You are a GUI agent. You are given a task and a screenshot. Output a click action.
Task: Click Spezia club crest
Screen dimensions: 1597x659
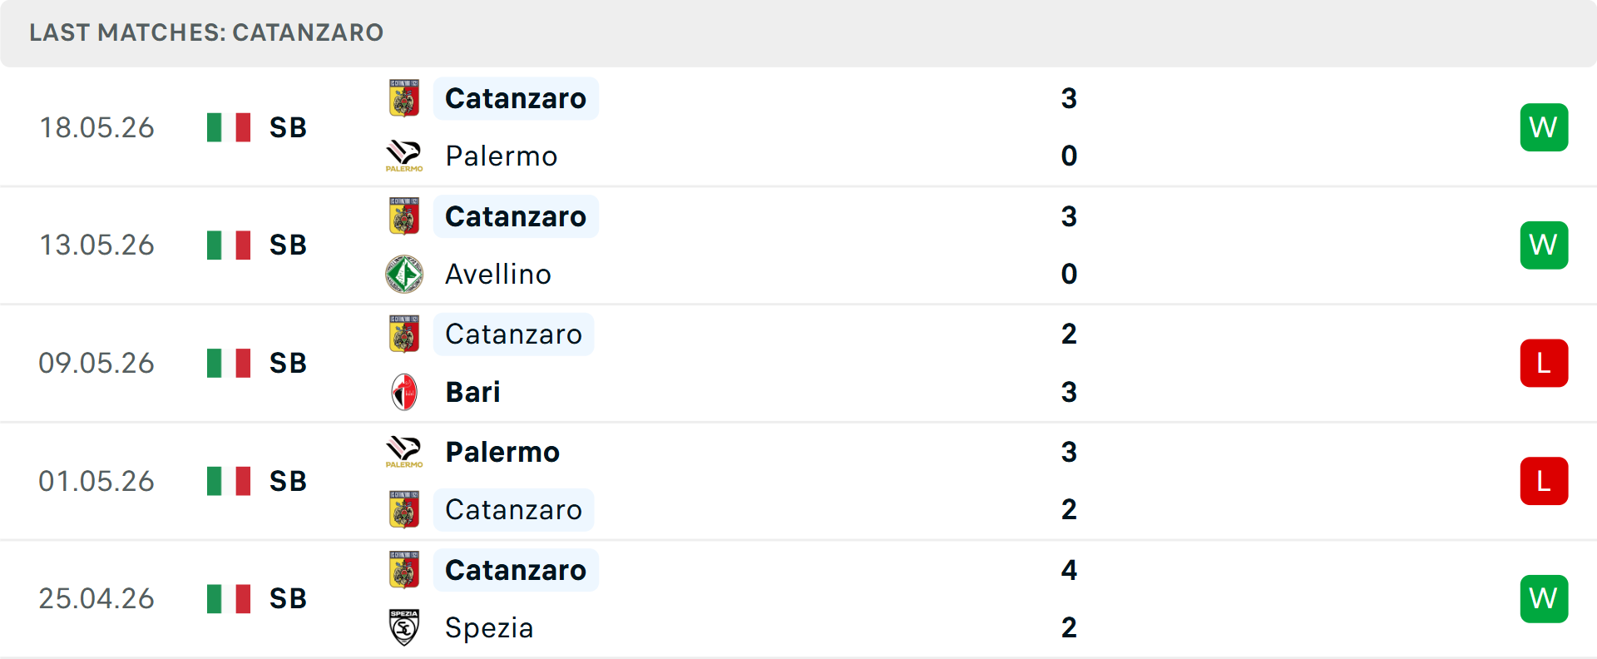click(x=404, y=627)
